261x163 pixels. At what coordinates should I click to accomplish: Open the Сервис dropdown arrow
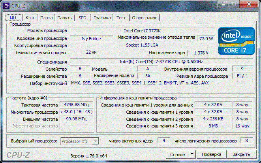click(192, 154)
